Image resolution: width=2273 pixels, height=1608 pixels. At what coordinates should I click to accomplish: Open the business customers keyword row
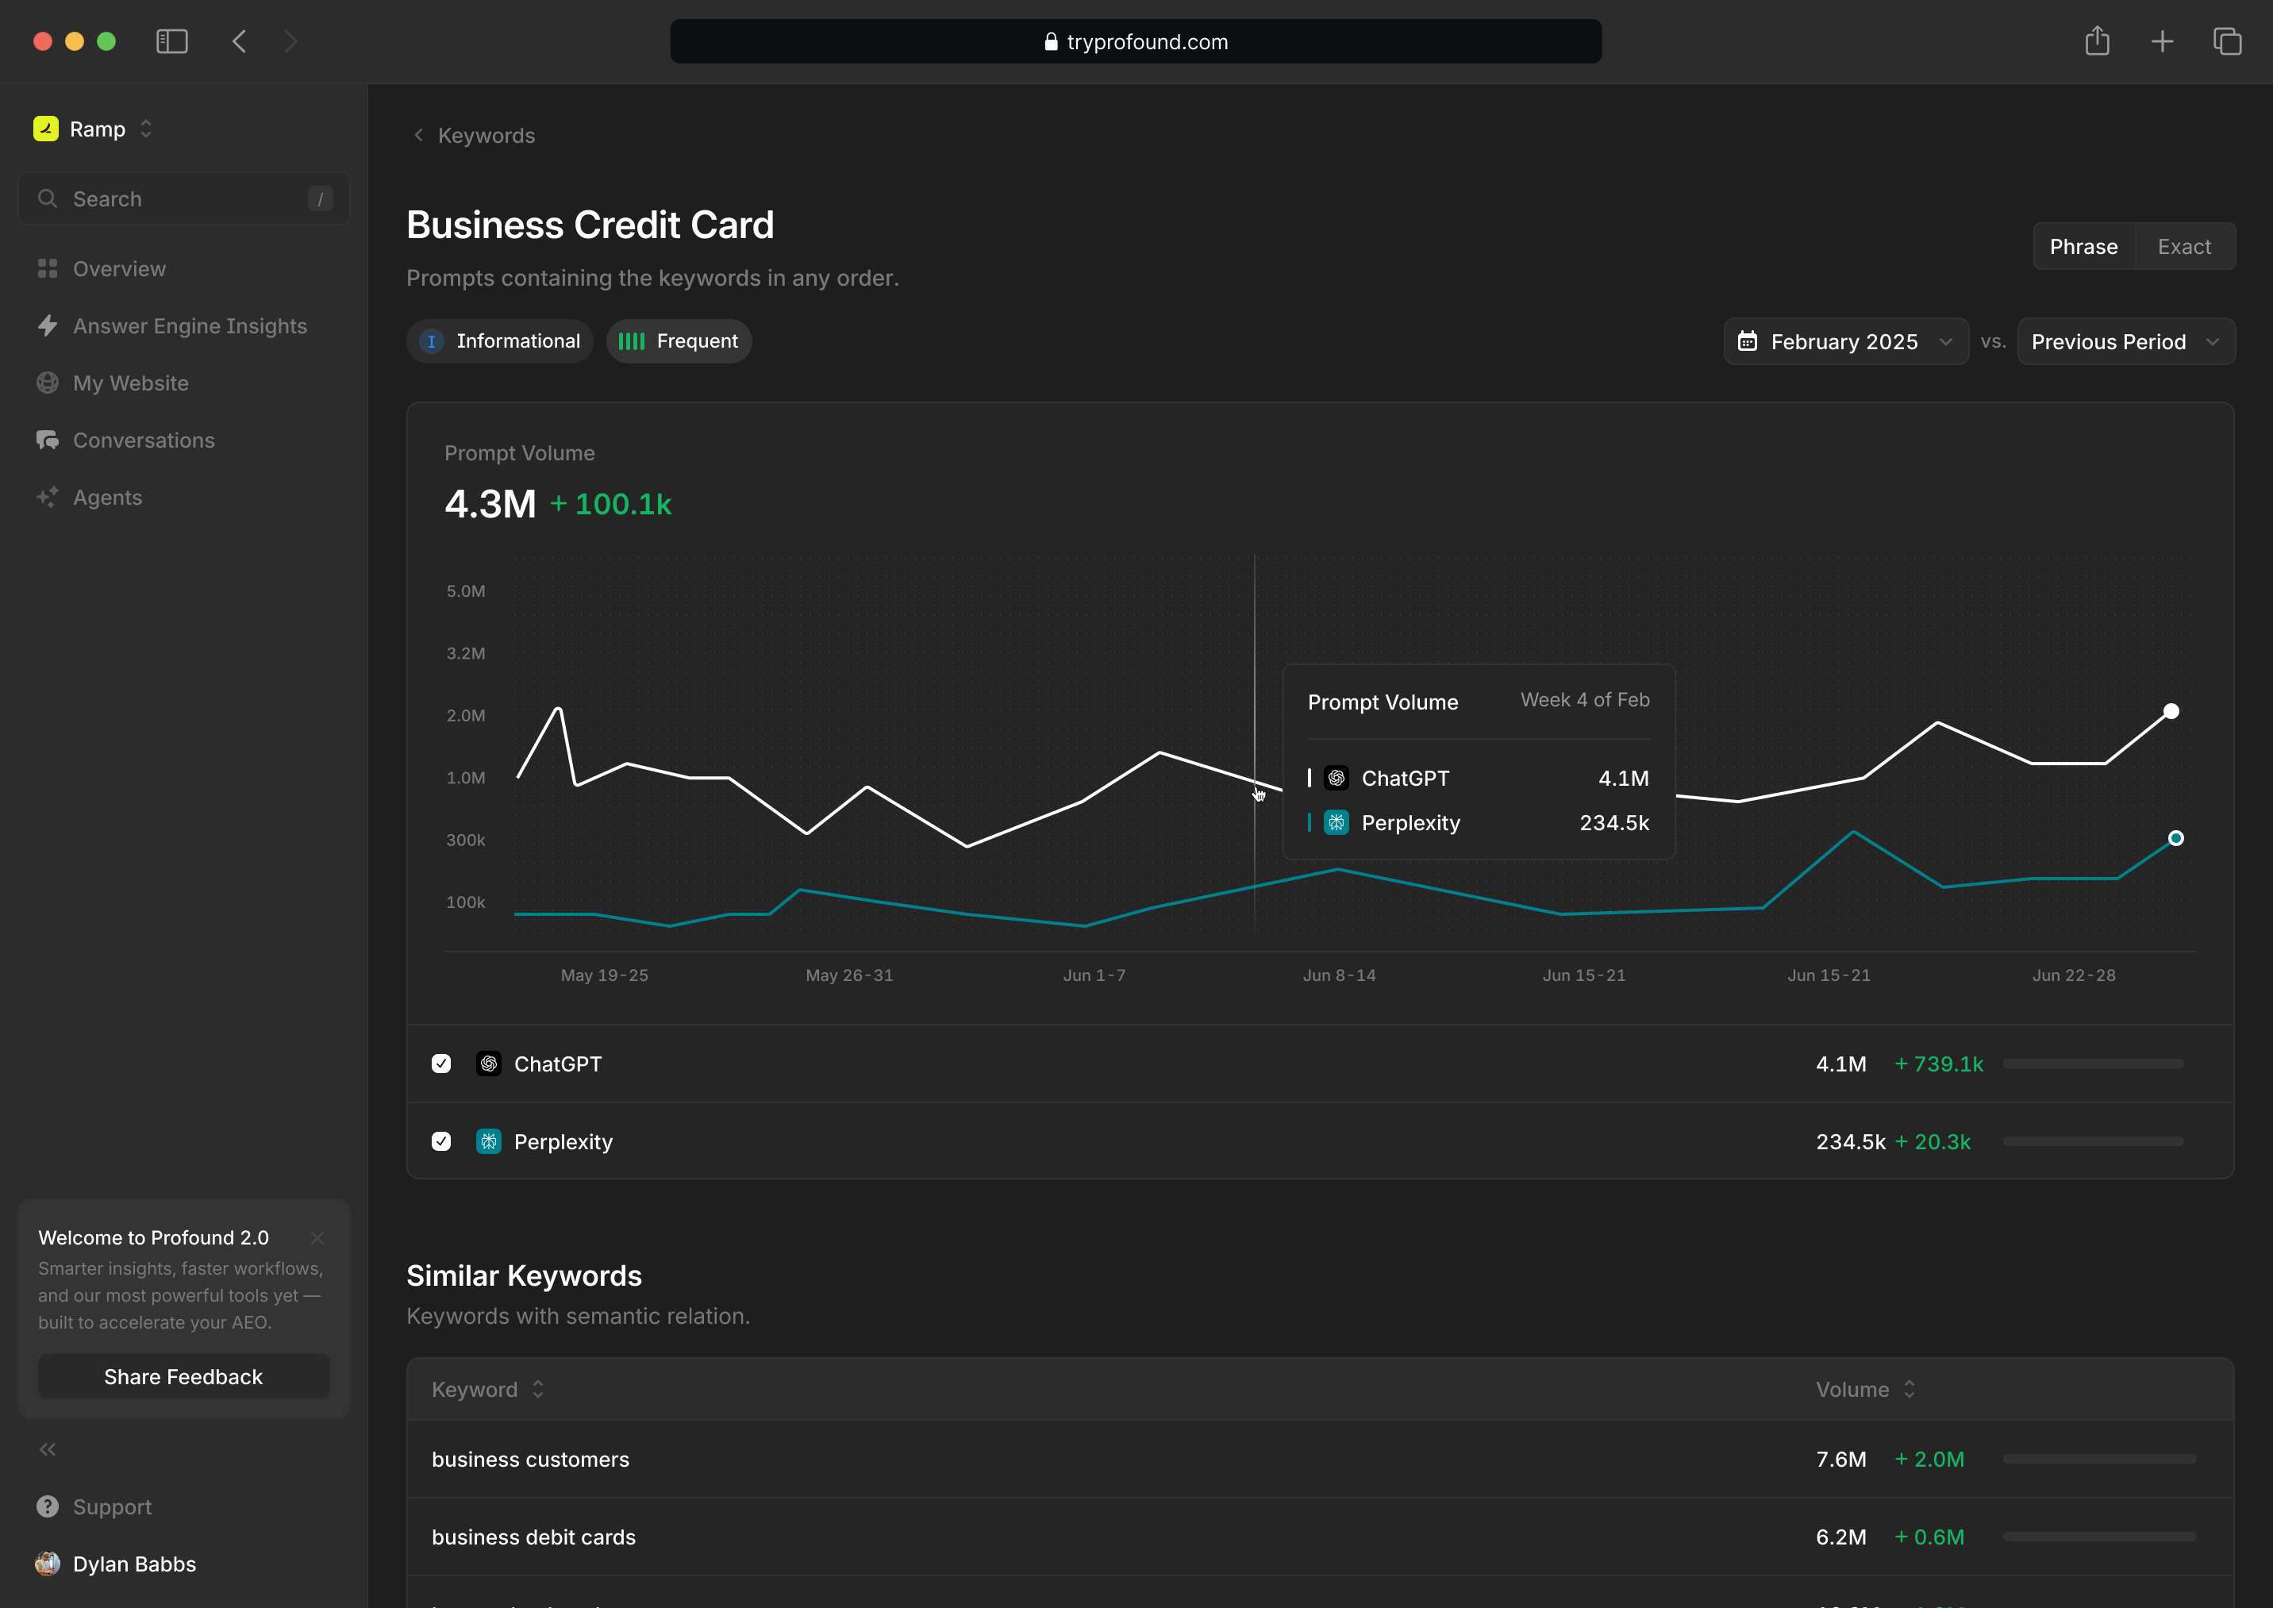tap(1321, 1459)
